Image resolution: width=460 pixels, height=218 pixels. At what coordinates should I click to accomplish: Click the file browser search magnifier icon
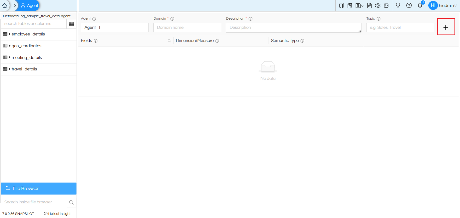[71, 202]
